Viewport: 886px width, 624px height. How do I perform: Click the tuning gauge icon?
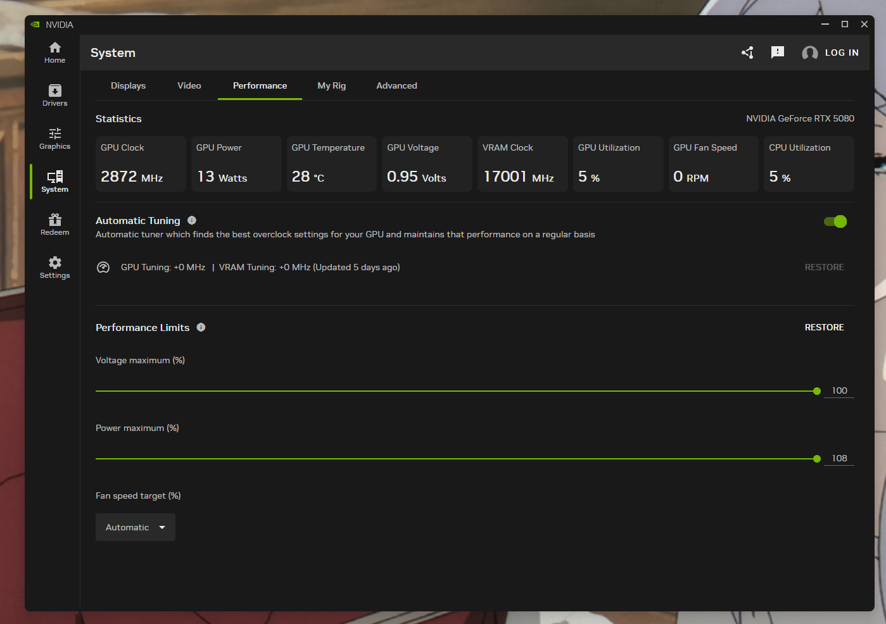tap(103, 267)
